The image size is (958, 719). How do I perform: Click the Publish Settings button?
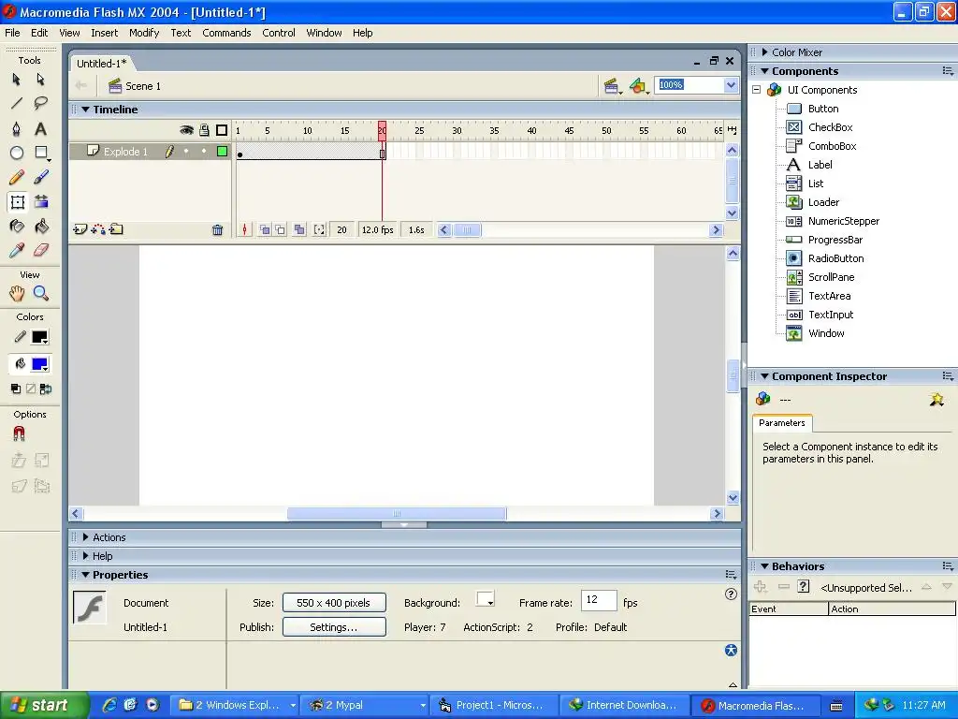click(334, 627)
